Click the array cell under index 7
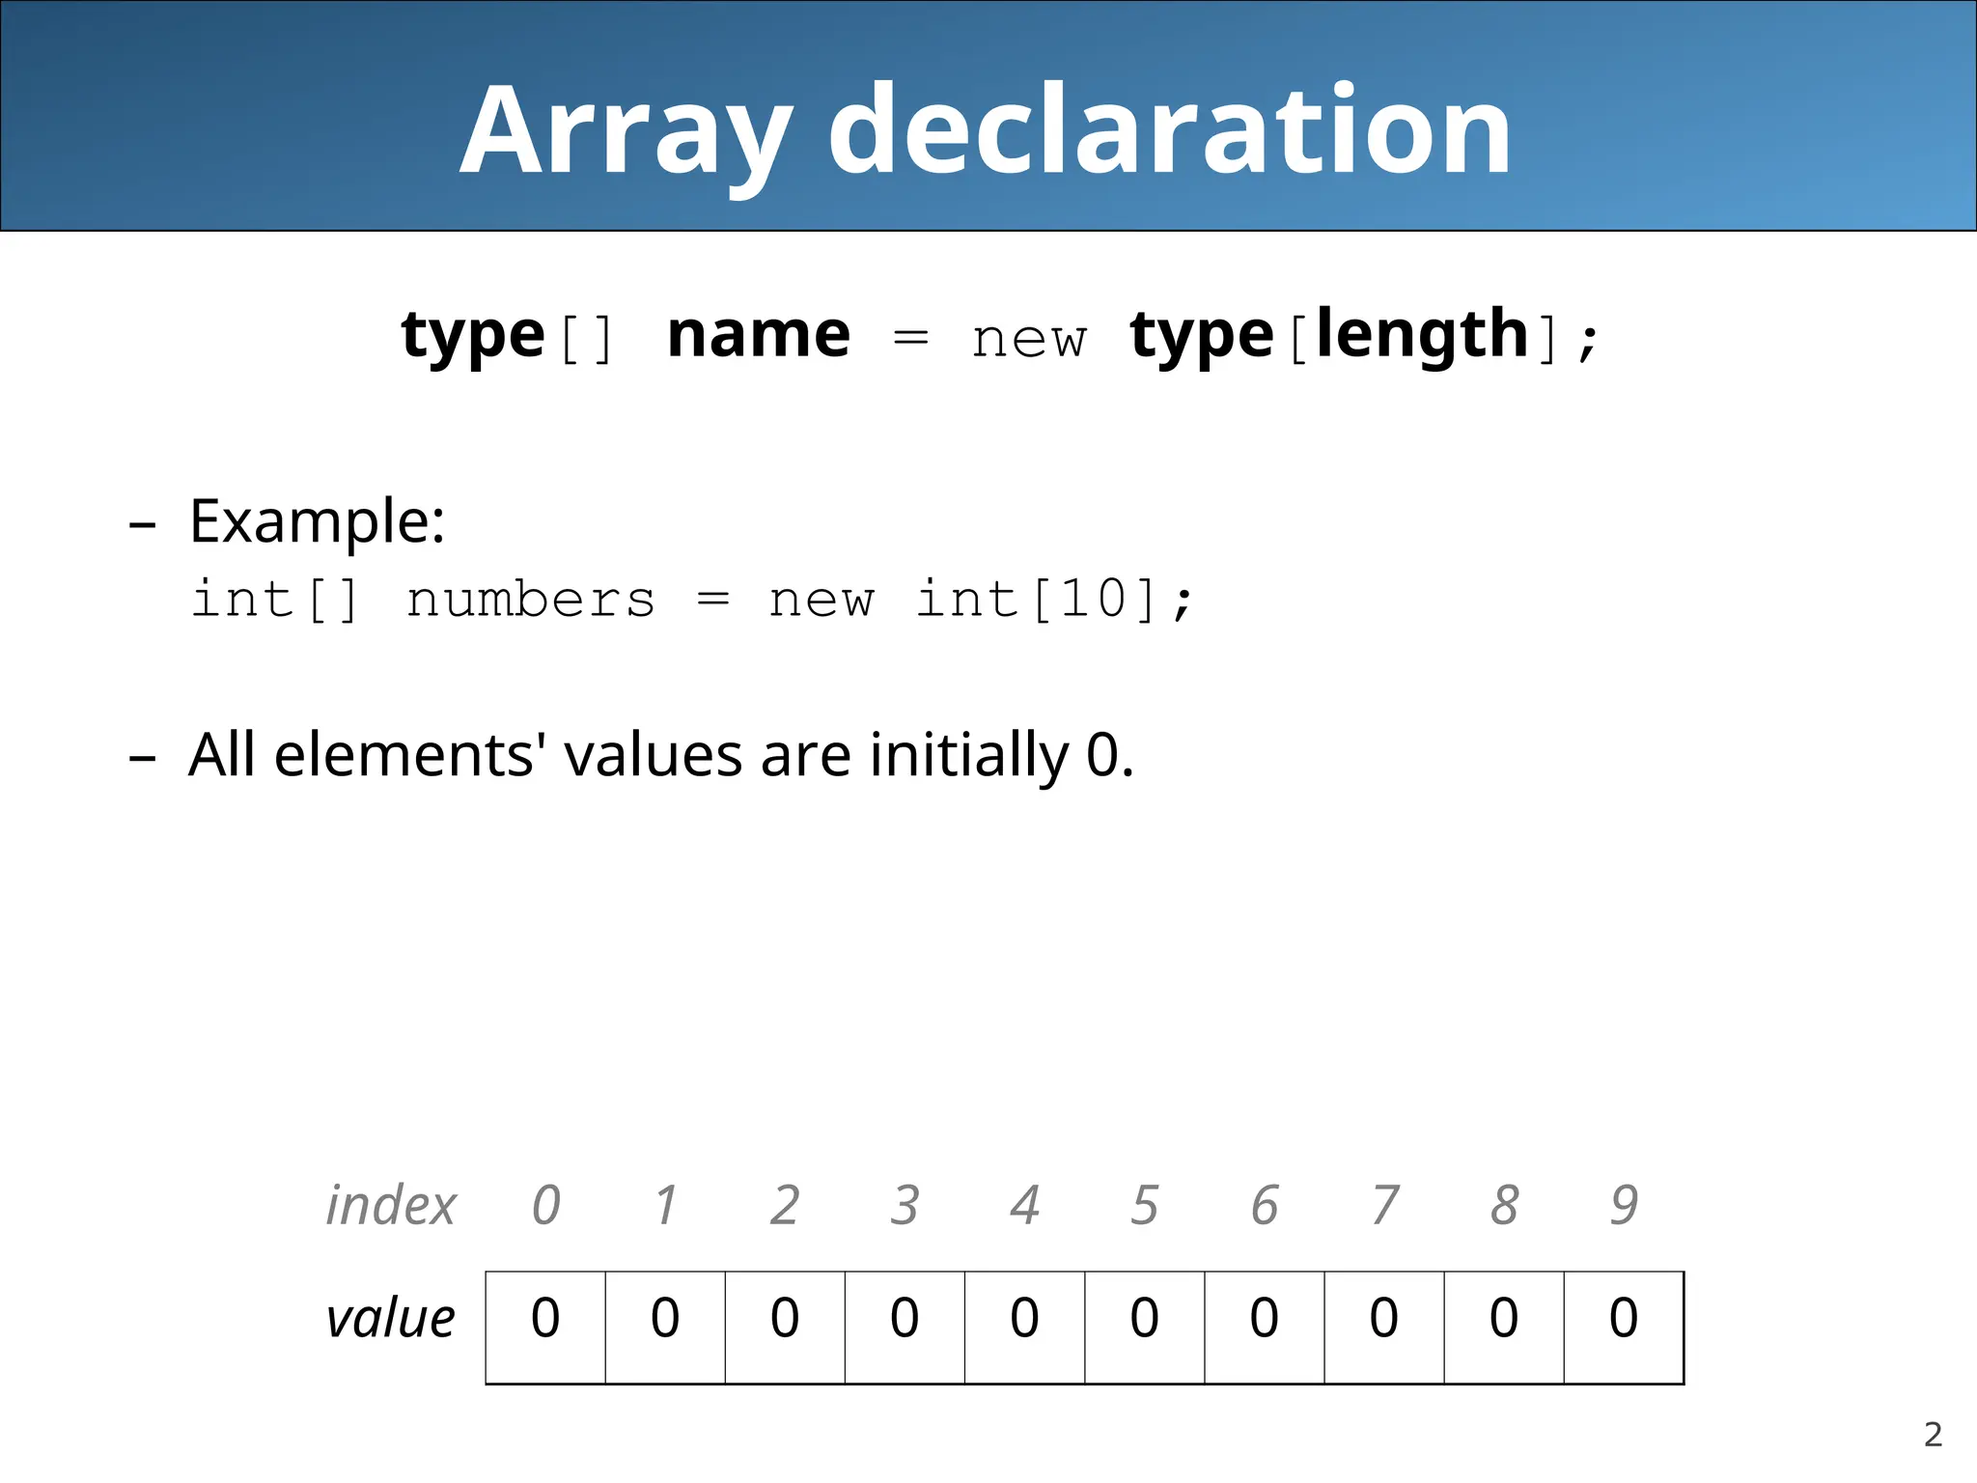This screenshot has height=1483, width=1977. click(x=1383, y=1327)
